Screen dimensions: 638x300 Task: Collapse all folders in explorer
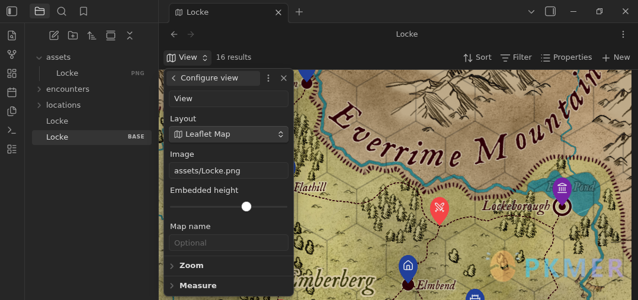point(129,36)
